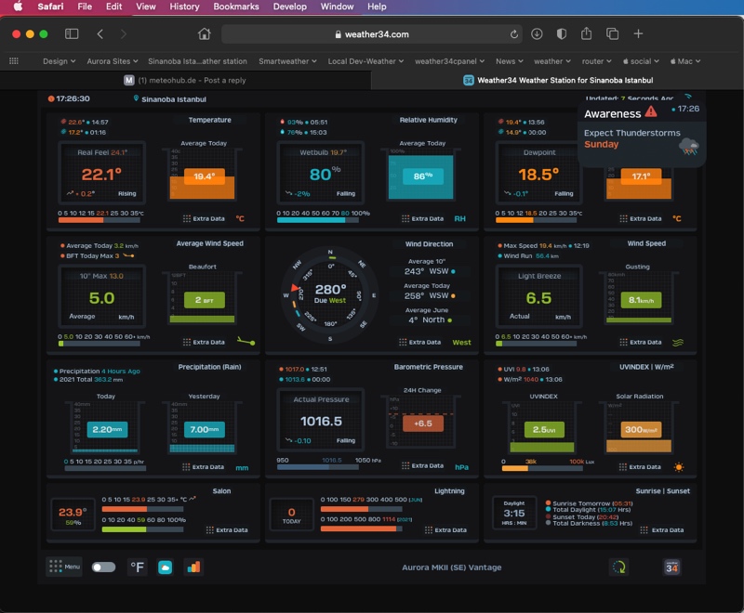Open Extra Data in the UVINDEX panel
This screenshot has width=744, height=613.
pyautogui.click(x=640, y=466)
